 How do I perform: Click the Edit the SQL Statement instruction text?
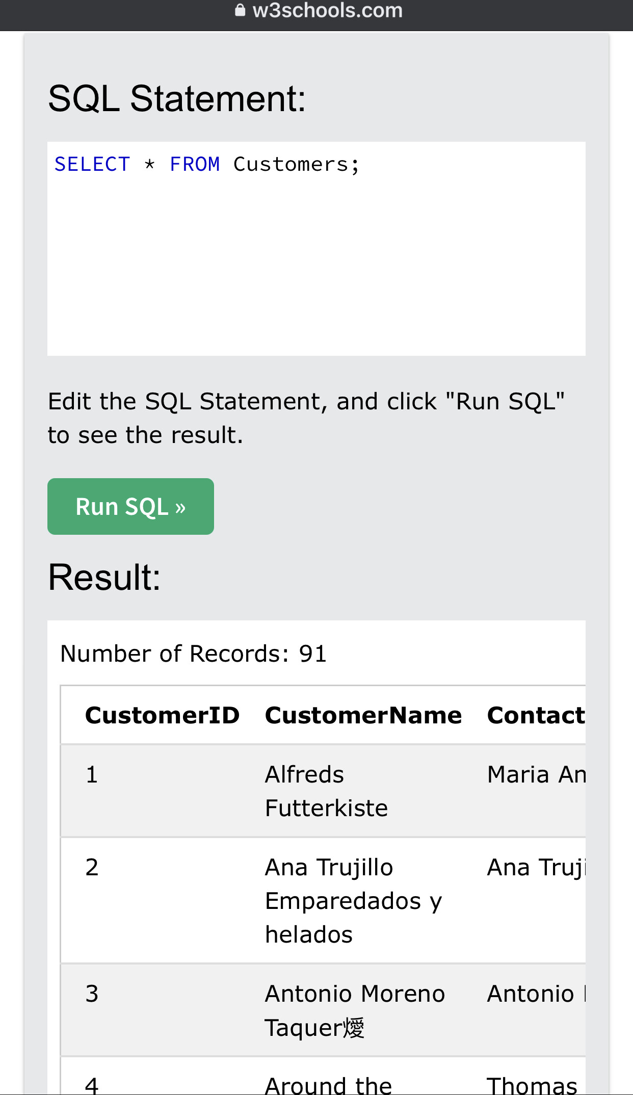click(x=306, y=418)
